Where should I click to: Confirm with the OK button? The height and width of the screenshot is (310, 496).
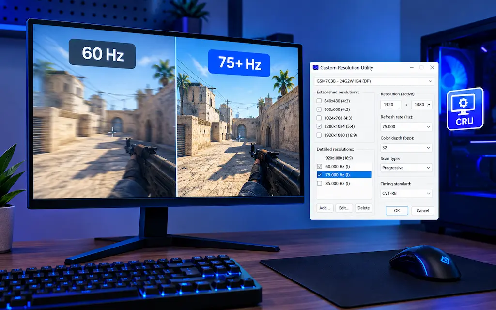(397, 211)
